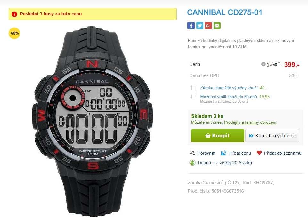Click the info icon beside old price

click(263, 64)
